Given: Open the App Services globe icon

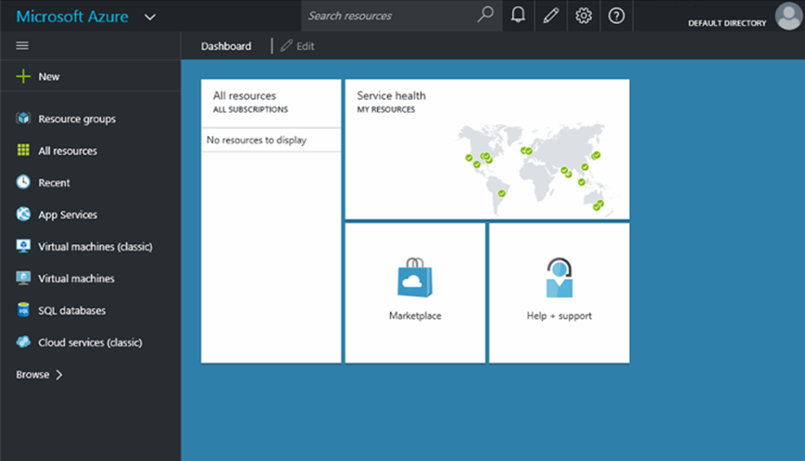Looking at the screenshot, I should (x=23, y=214).
